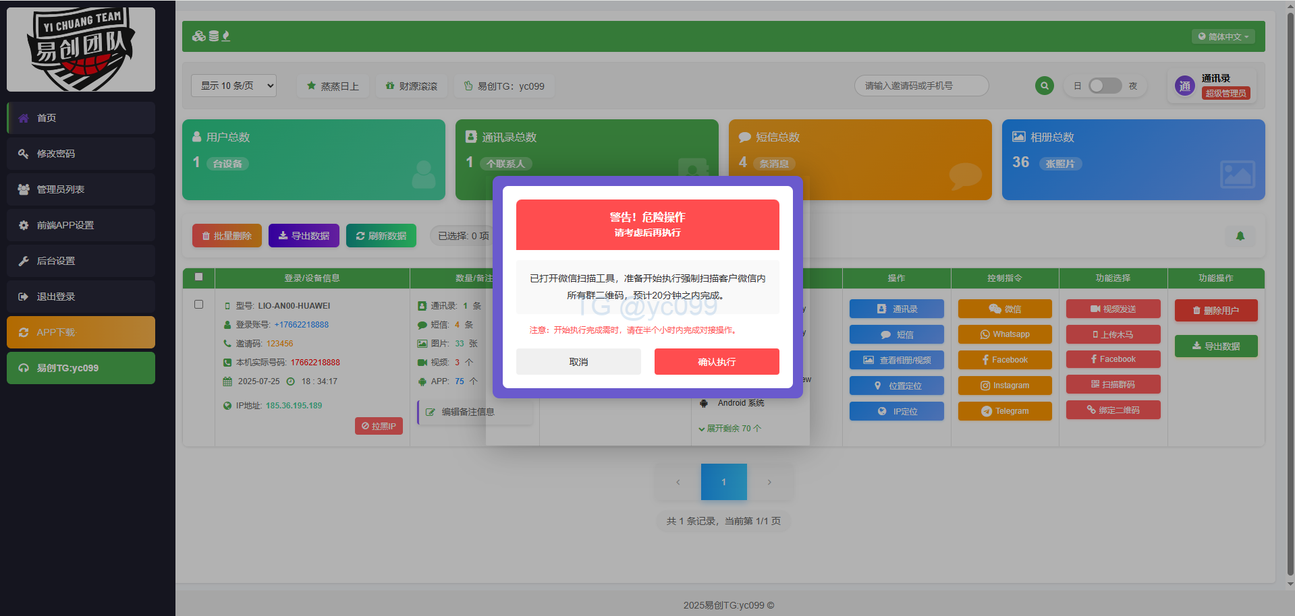Go to previous page using left arrow
1295x616 pixels.
click(x=678, y=482)
